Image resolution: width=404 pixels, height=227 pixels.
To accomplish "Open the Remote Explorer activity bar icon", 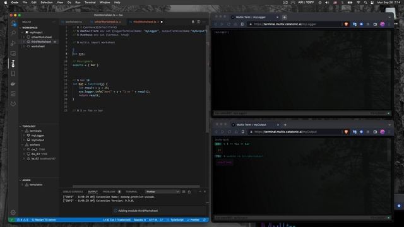I will (x=13, y=54).
